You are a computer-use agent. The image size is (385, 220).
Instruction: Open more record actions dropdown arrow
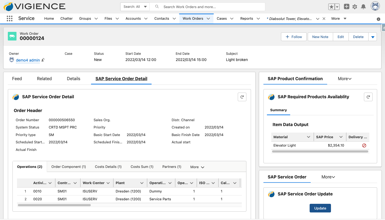(373, 37)
